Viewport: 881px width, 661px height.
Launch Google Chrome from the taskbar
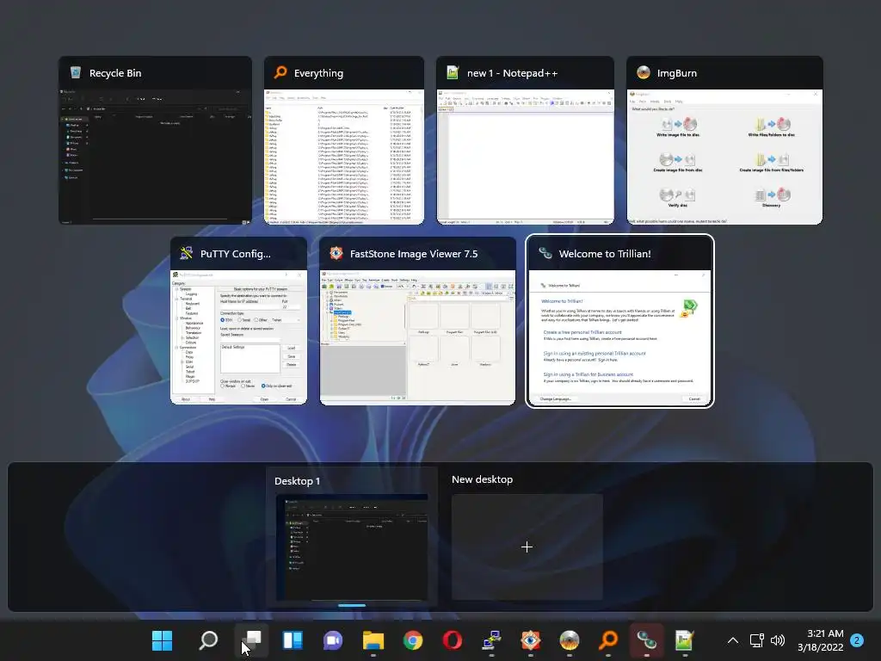(x=413, y=640)
